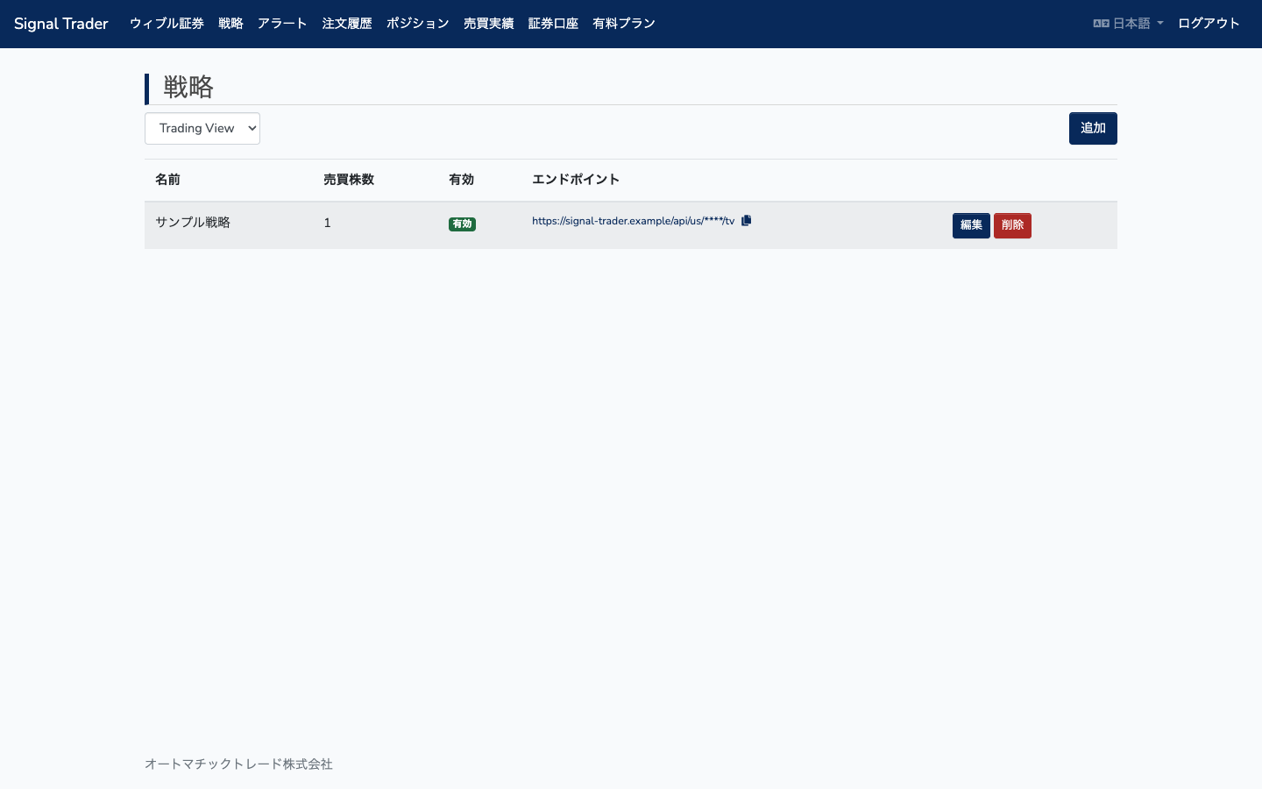This screenshot has width=1262, height=789.
Task: Open the 売買実績 page
Action: pos(489,24)
